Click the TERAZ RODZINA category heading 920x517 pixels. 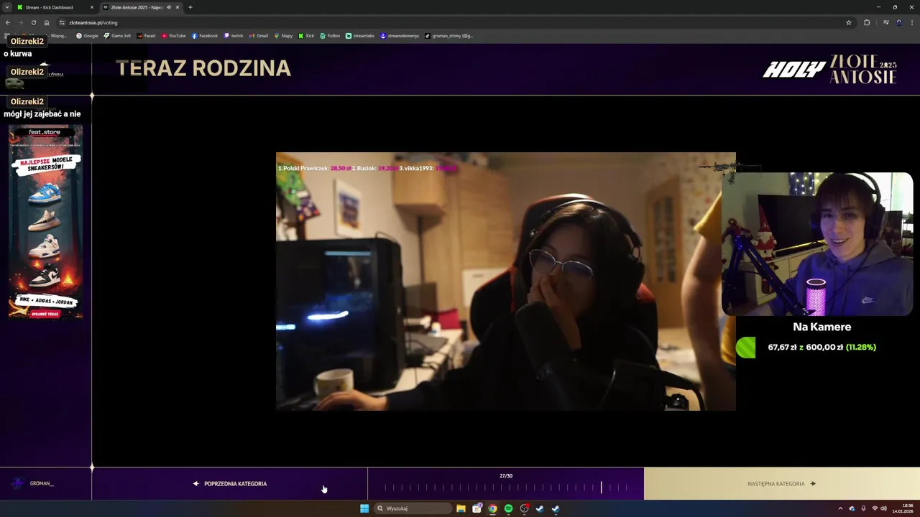tap(203, 68)
